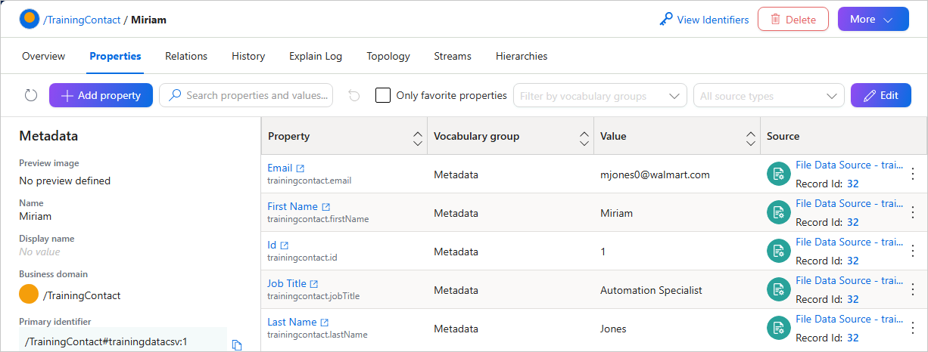Sort by the Value column arrows
The height and width of the screenshot is (352, 928).
(x=750, y=136)
